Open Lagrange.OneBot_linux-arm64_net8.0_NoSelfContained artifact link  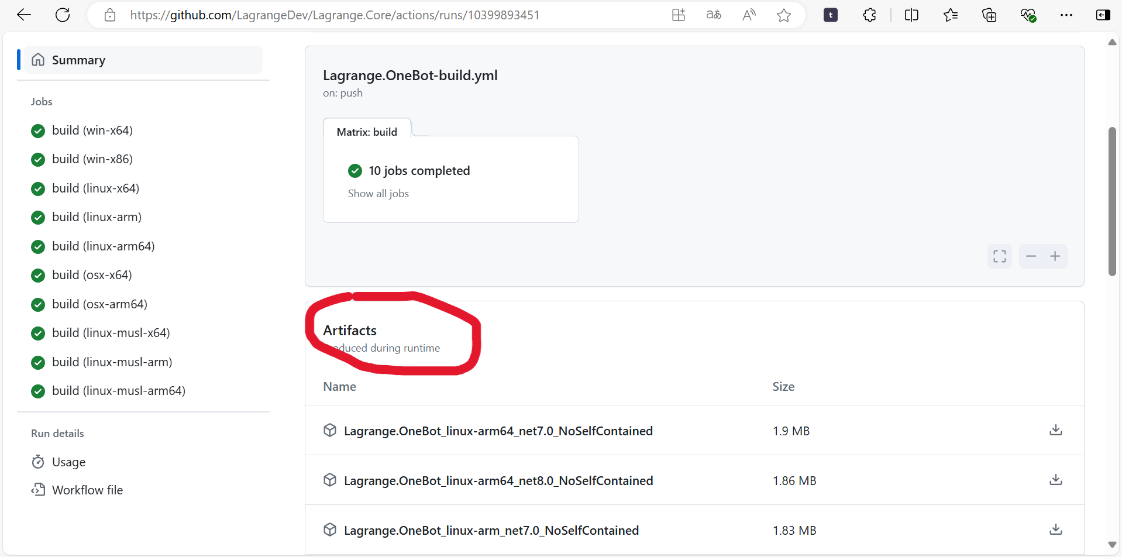point(498,481)
